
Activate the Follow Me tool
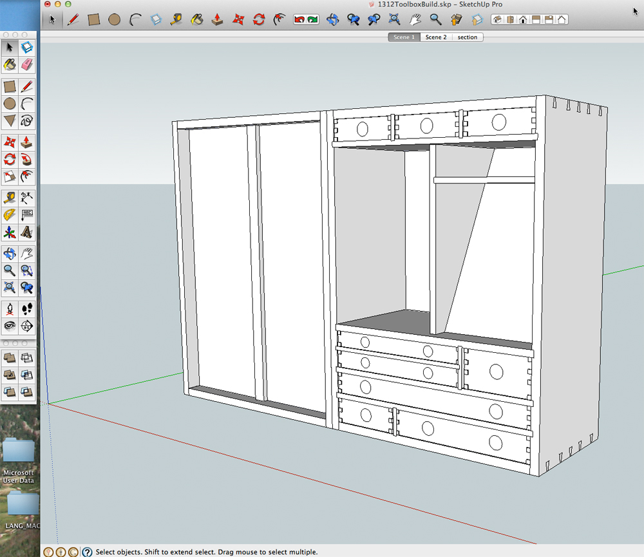pos(26,160)
